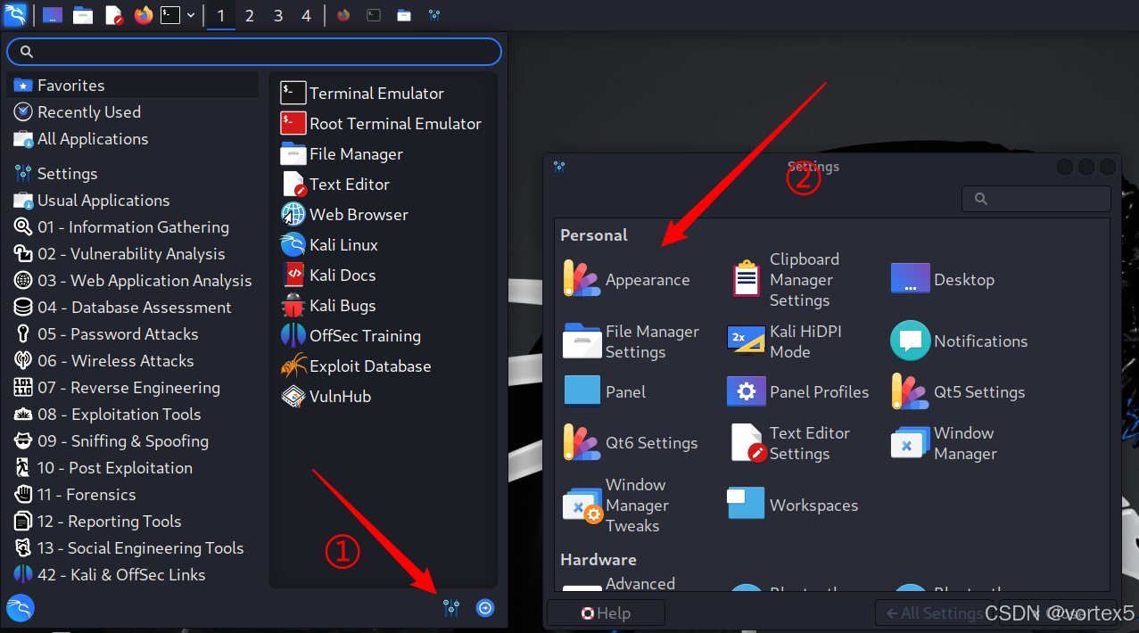Open Kali Bugs
Viewport: 1139px width, 633px height.
329,305
